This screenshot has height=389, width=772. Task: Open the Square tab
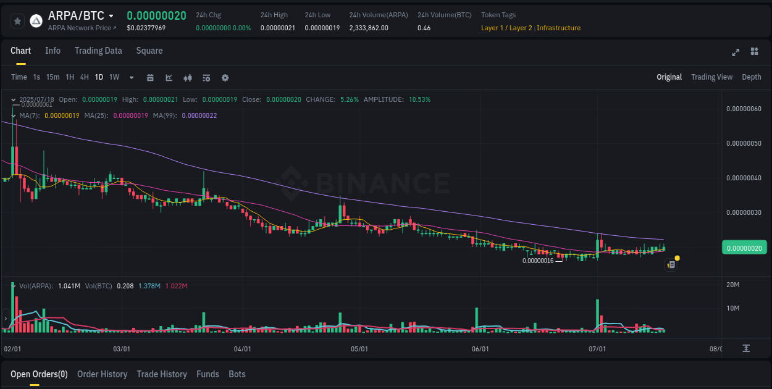(x=149, y=51)
